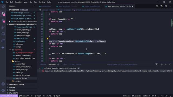Open password.go in the service folder
The height and width of the screenshot is (97, 173).
pyautogui.click(x=20, y=64)
